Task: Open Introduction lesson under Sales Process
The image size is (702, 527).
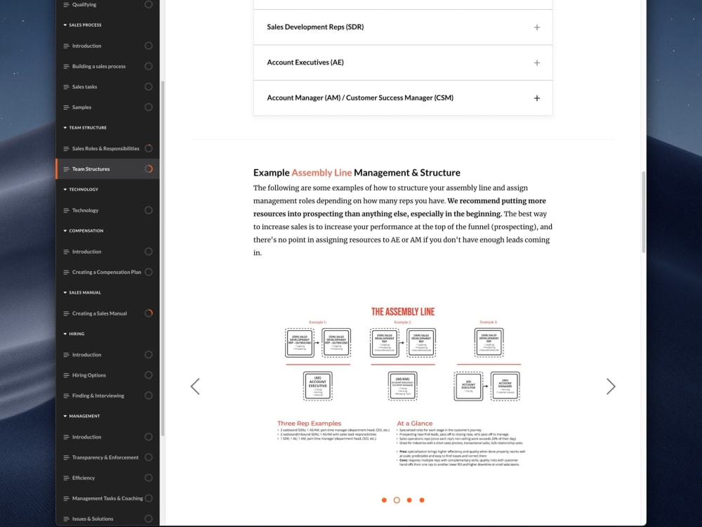Action: pos(86,46)
